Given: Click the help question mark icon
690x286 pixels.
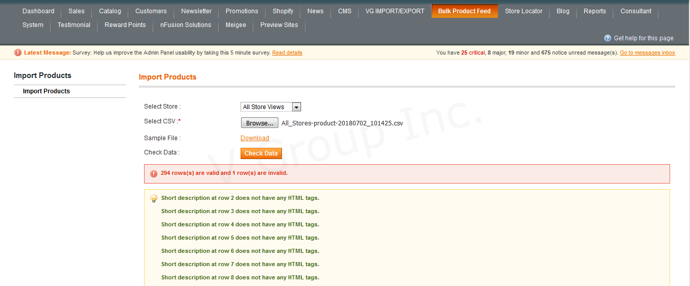Looking at the screenshot, I should (x=607, y=38).
